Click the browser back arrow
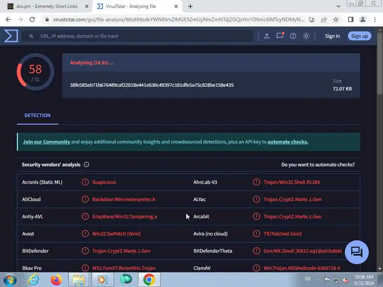Image resolution: width=383 pixels, height=287 pixels. click(8, 19)
